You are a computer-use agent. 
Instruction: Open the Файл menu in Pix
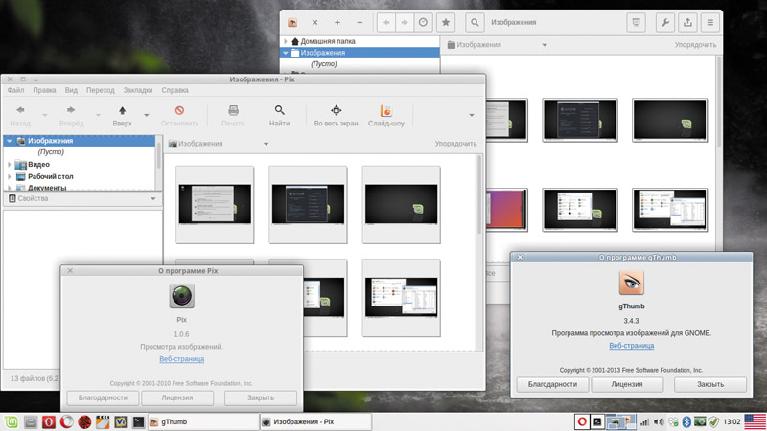[x=15, y=90]
